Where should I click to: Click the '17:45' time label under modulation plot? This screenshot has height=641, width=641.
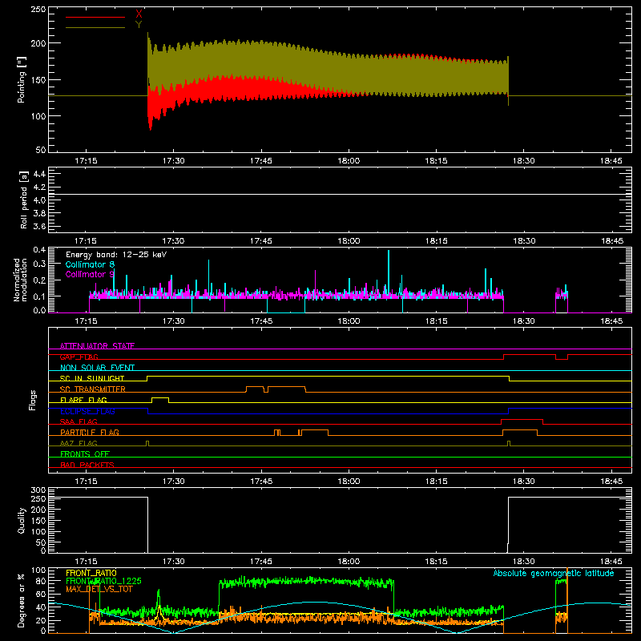point(261,321)
